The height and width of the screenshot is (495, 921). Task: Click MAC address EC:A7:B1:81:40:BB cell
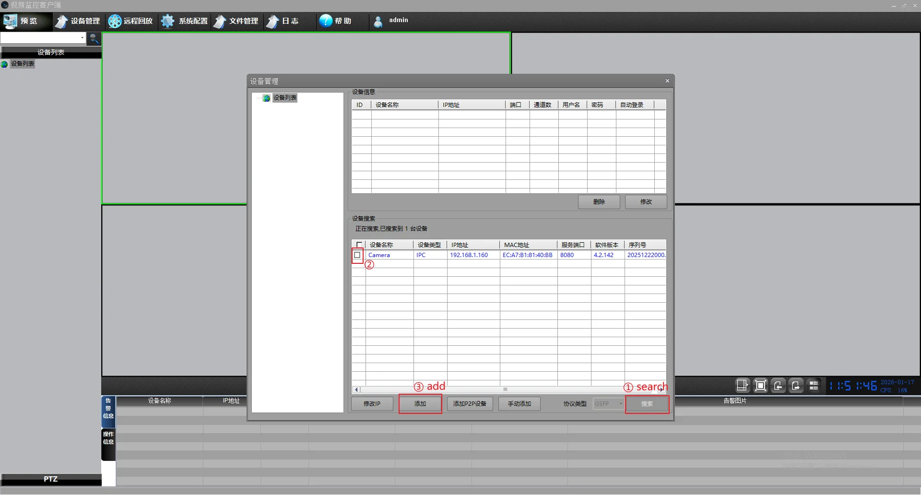pos(528,255)
